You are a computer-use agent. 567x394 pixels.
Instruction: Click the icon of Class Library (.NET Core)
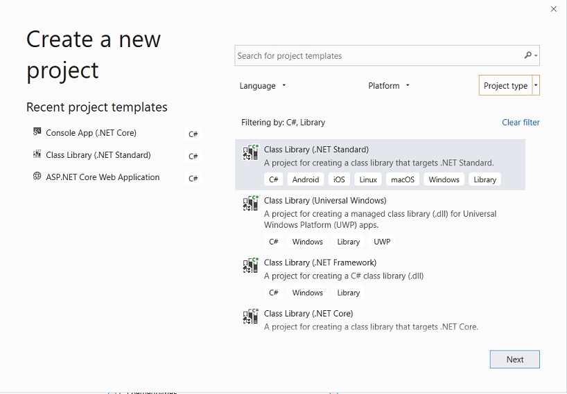pos(251,316)
